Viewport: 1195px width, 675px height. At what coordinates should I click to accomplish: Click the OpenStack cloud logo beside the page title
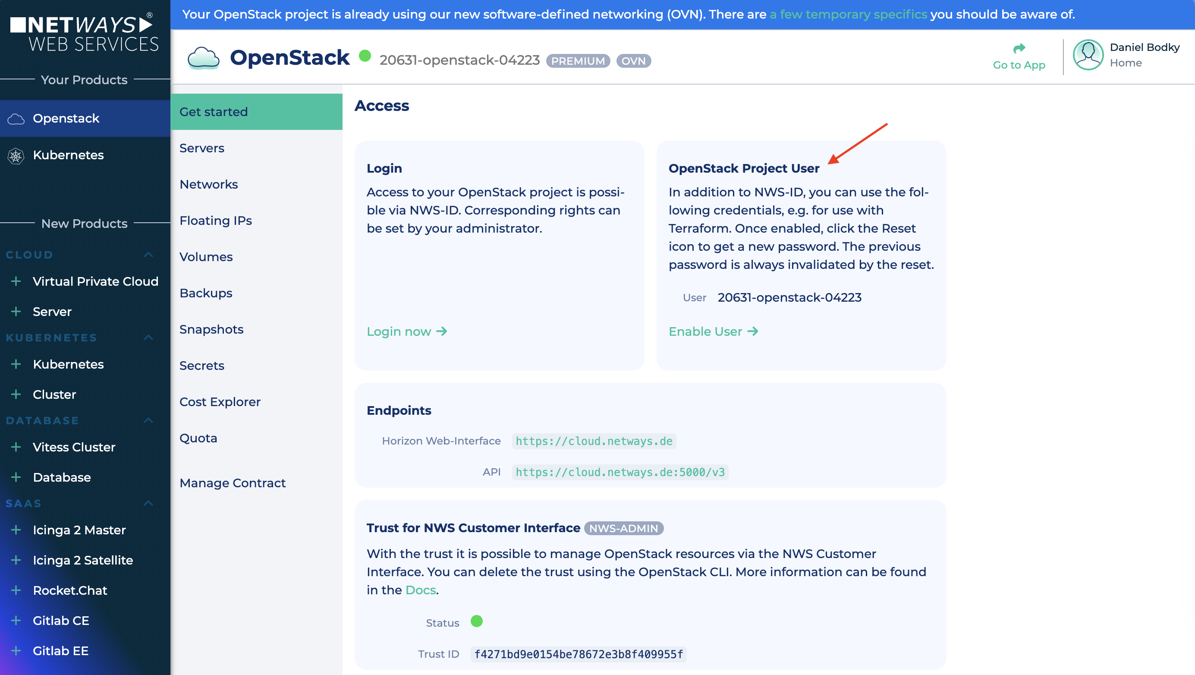pyautogui.click(x=204, y=57)
